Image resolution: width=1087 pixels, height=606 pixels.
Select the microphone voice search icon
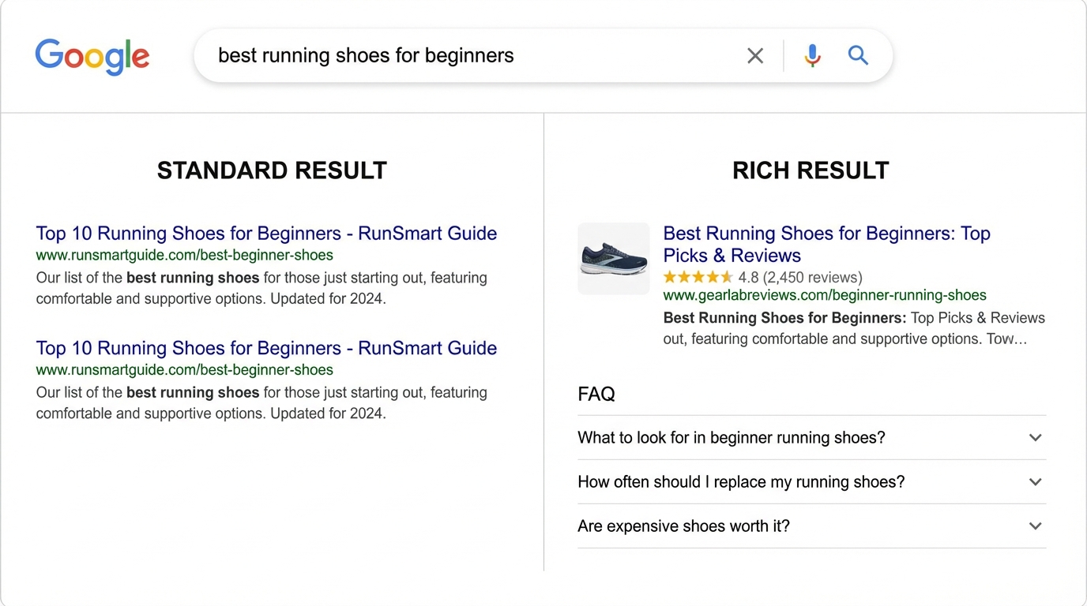[x=811, y=55]
